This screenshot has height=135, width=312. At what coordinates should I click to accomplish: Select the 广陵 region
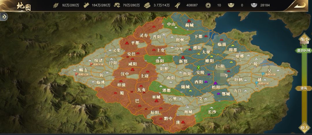[254, 64]
